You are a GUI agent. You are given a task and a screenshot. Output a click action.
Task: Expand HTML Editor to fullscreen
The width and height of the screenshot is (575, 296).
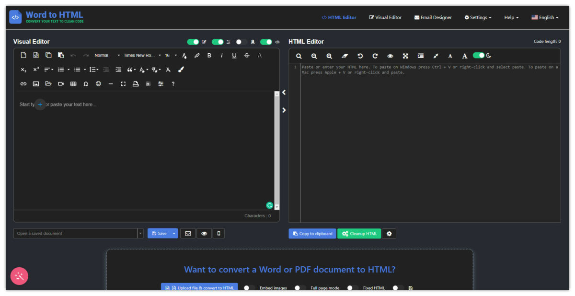[405, 56]
